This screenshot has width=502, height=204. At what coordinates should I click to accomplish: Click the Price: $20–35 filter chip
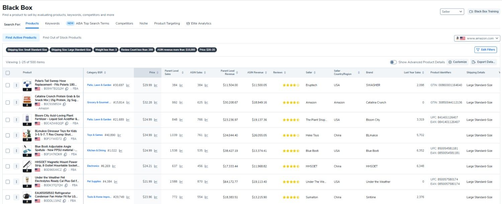coord(207,50)
